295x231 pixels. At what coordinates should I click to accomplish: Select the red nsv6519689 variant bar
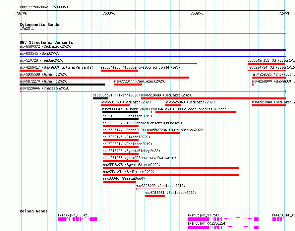pos(213,98)
